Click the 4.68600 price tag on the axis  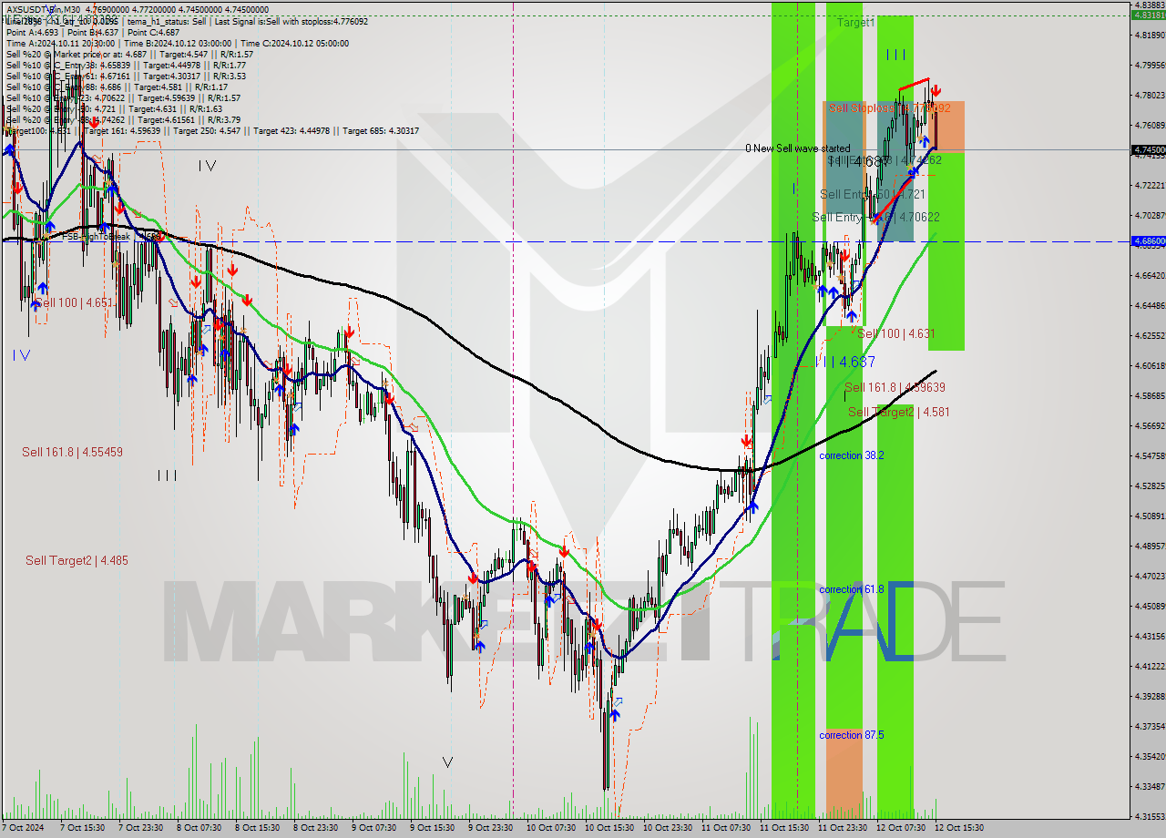point(1149,241)
